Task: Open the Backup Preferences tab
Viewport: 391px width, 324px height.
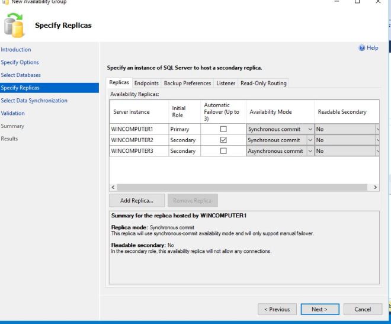Action: pyautogui.click(x=187, y=84)
